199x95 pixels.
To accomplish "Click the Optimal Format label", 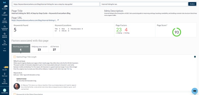I will click(21, 79).
